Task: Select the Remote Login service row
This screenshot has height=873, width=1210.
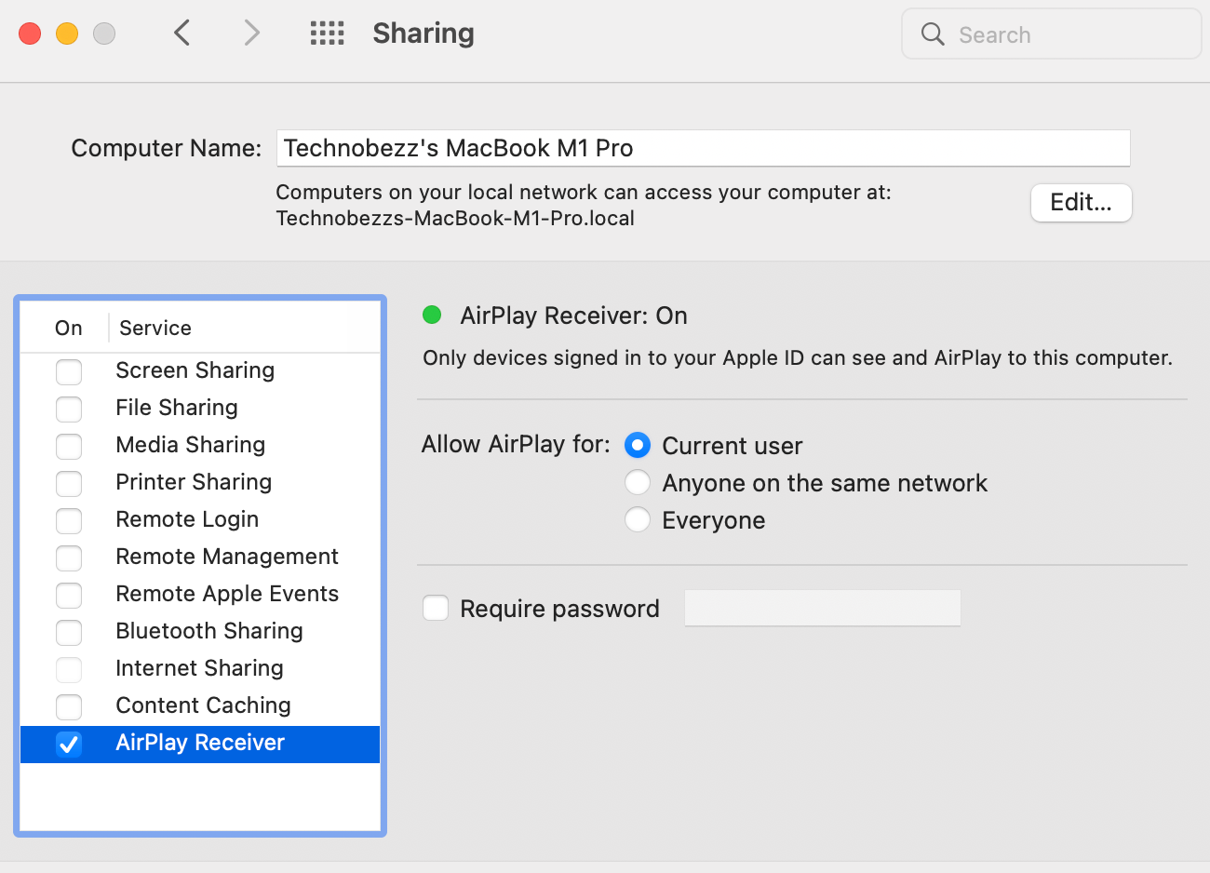Action: tap(200, 520)
